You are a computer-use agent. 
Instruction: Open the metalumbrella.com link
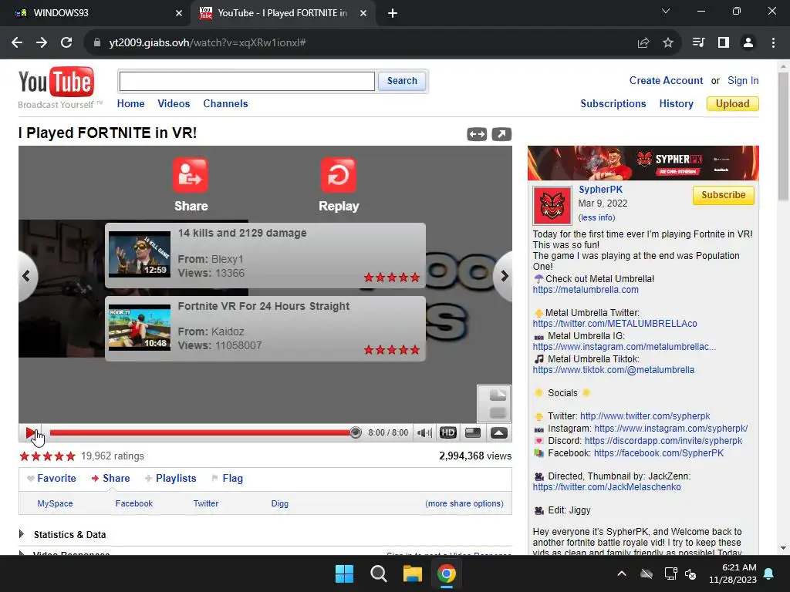pyautogui.click(x=586, y=290)
